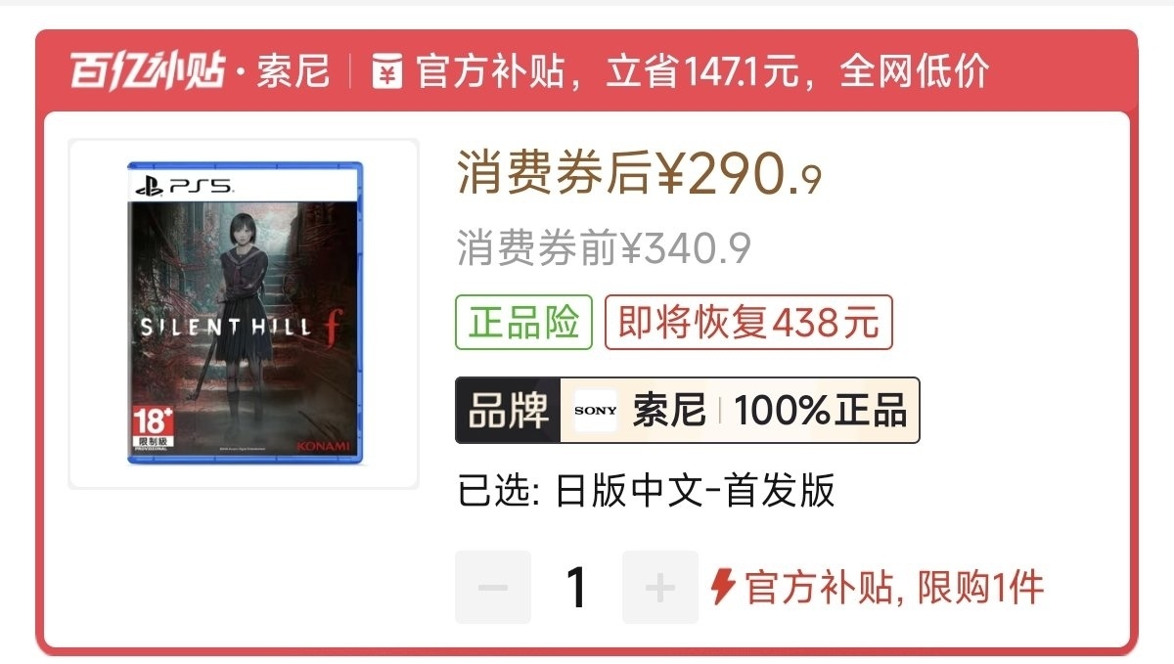This screenshot has width=1174, height=664.
Task: Click the 18+ rating badge on the cover
Action: point(152,429)
